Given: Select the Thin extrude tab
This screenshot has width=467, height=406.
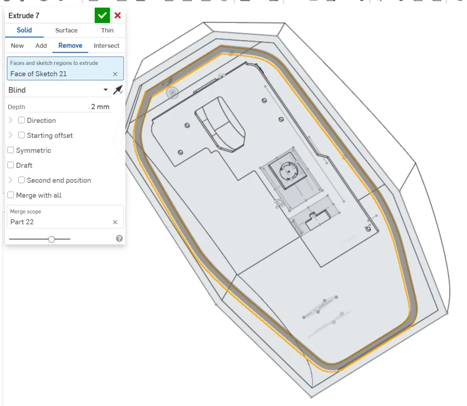Looking at the screenshot, I should click(107, 30).
